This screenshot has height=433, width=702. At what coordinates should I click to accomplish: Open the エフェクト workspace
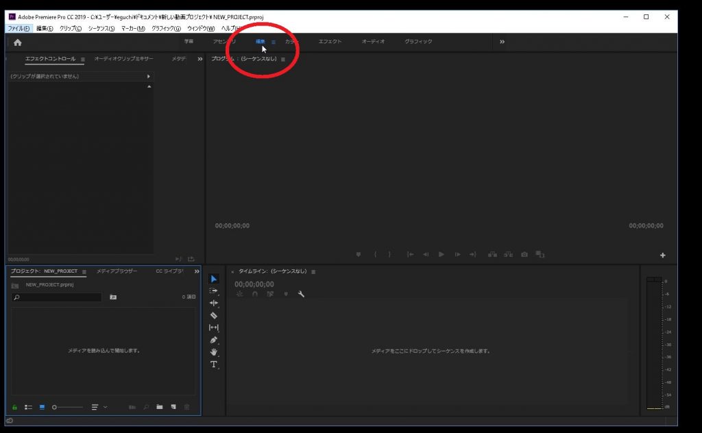330,42
